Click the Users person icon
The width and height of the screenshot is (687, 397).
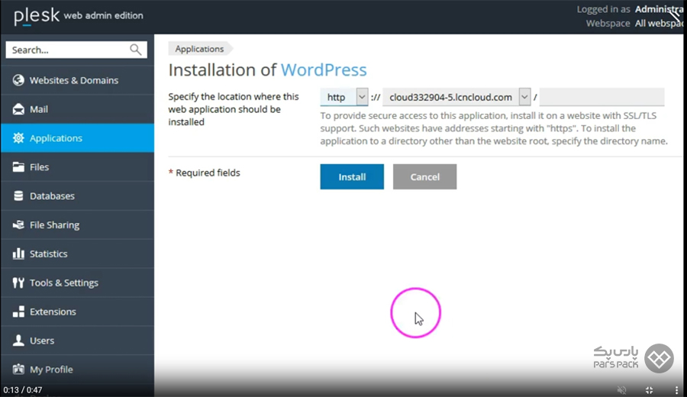[x=18, y=341]
